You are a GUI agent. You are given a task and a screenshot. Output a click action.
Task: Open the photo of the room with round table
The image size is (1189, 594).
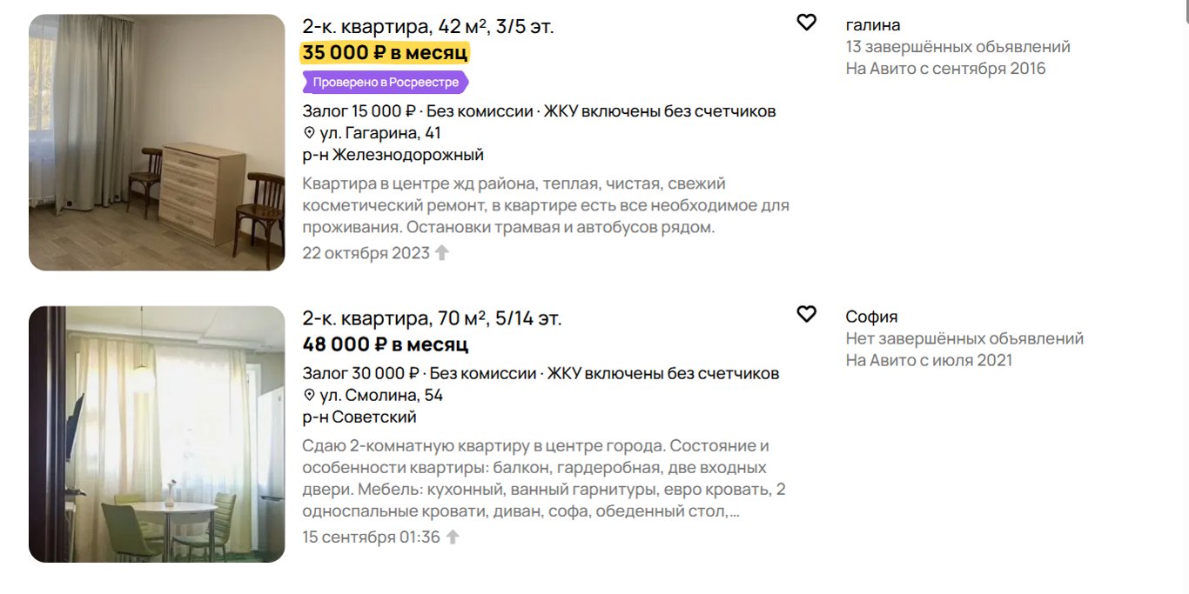point(157,433)
